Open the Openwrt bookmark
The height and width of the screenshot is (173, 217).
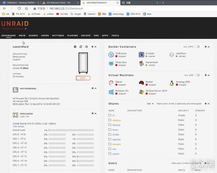[x=90, y=14]
